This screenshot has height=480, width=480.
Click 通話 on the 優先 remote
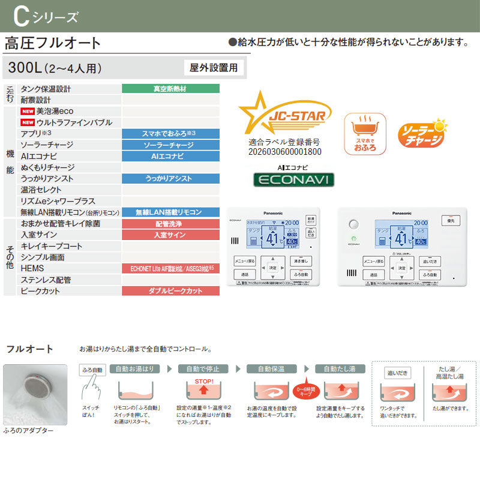[x=374, y=275]
